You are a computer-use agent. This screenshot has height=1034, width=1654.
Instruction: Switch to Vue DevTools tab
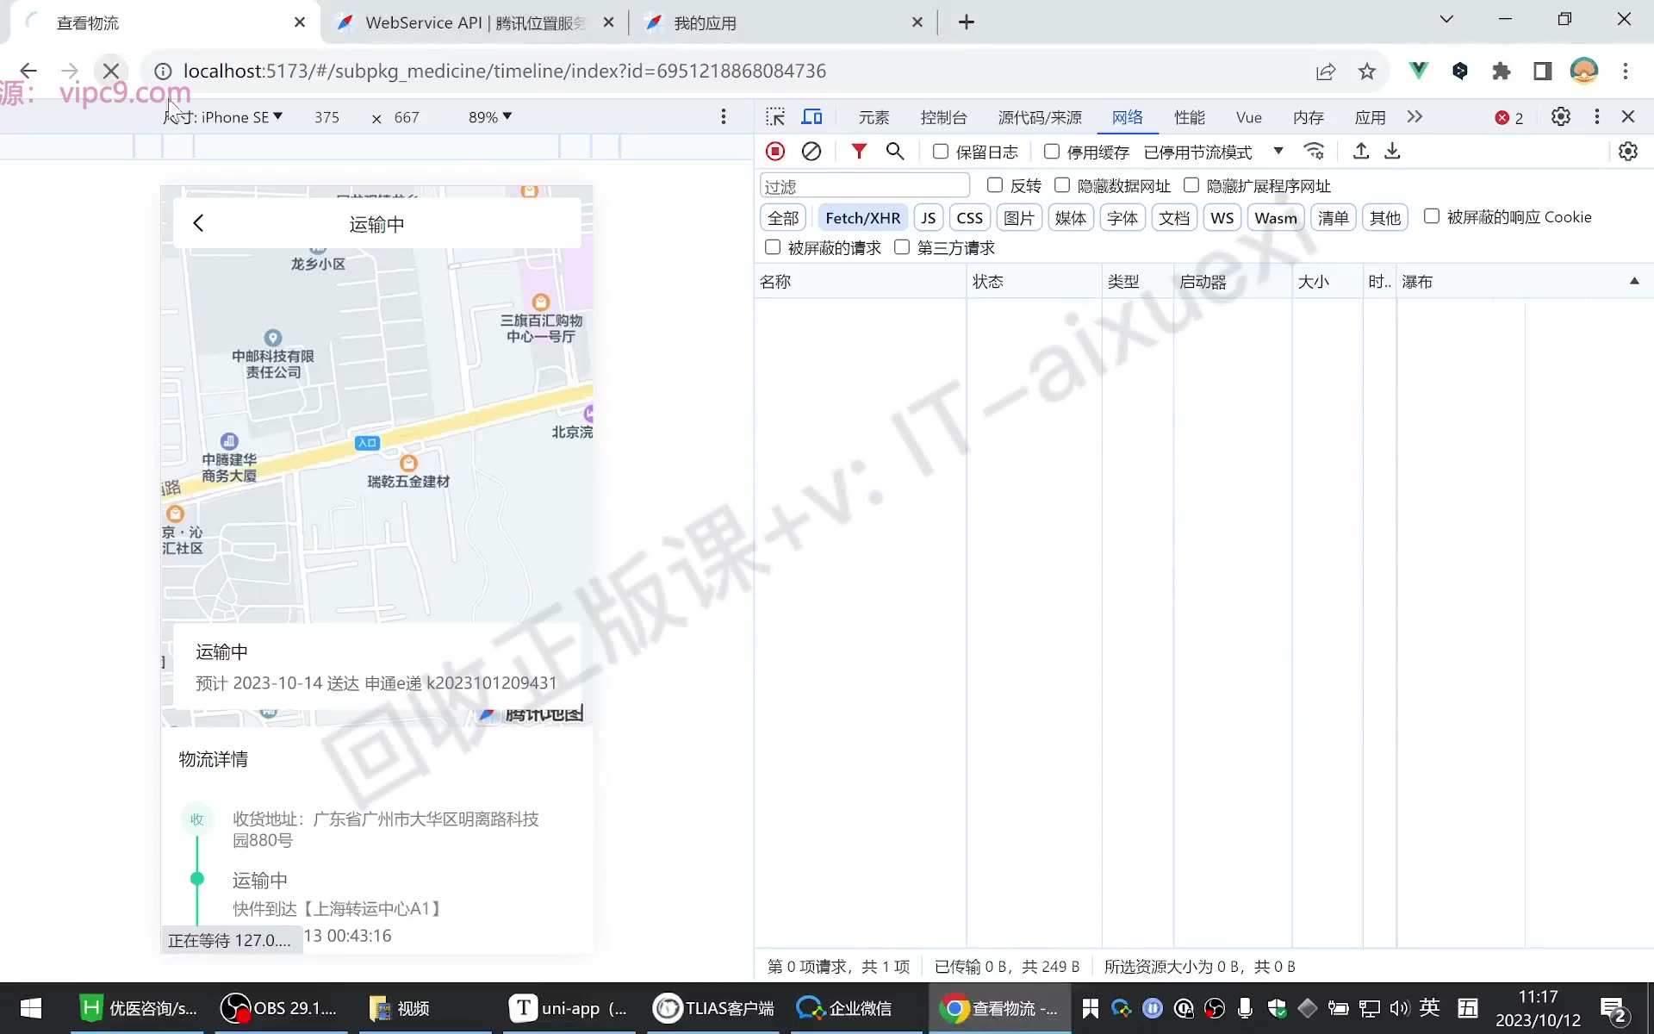click(x=1248, y=118)
